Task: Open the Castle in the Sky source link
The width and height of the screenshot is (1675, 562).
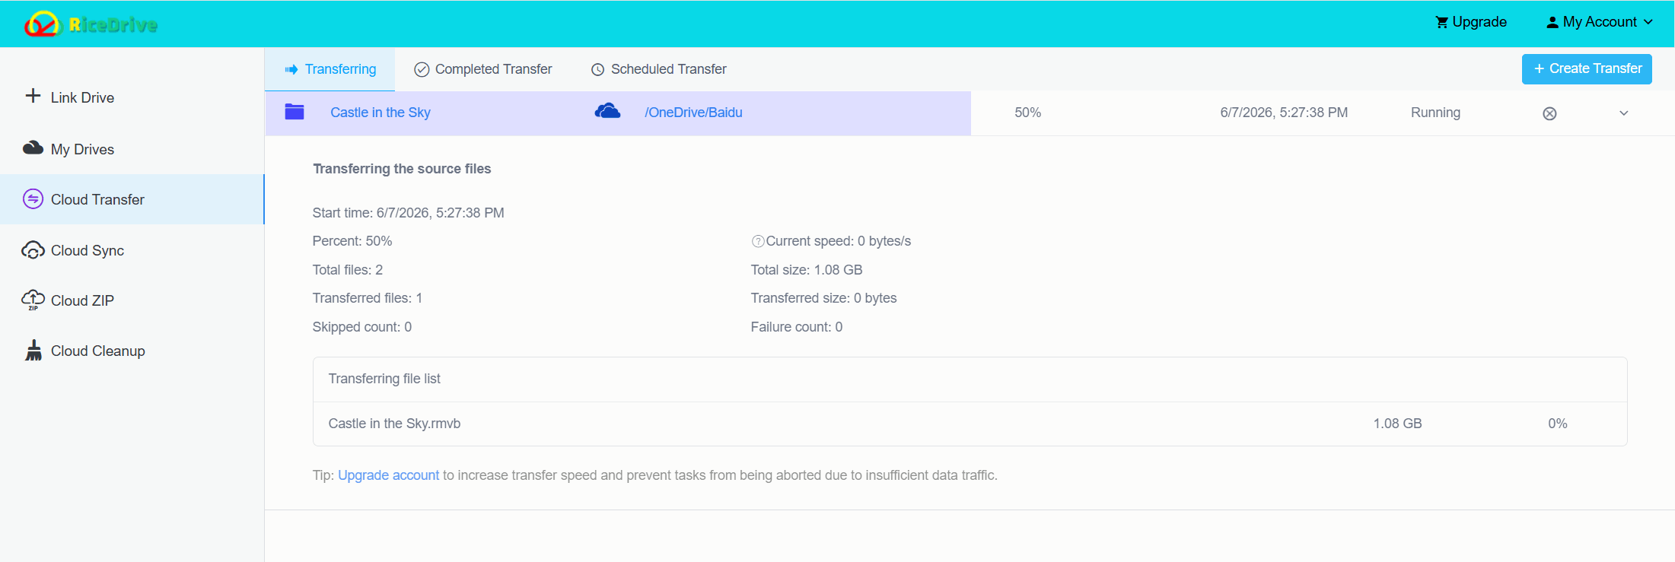Action: click(381, 113)
